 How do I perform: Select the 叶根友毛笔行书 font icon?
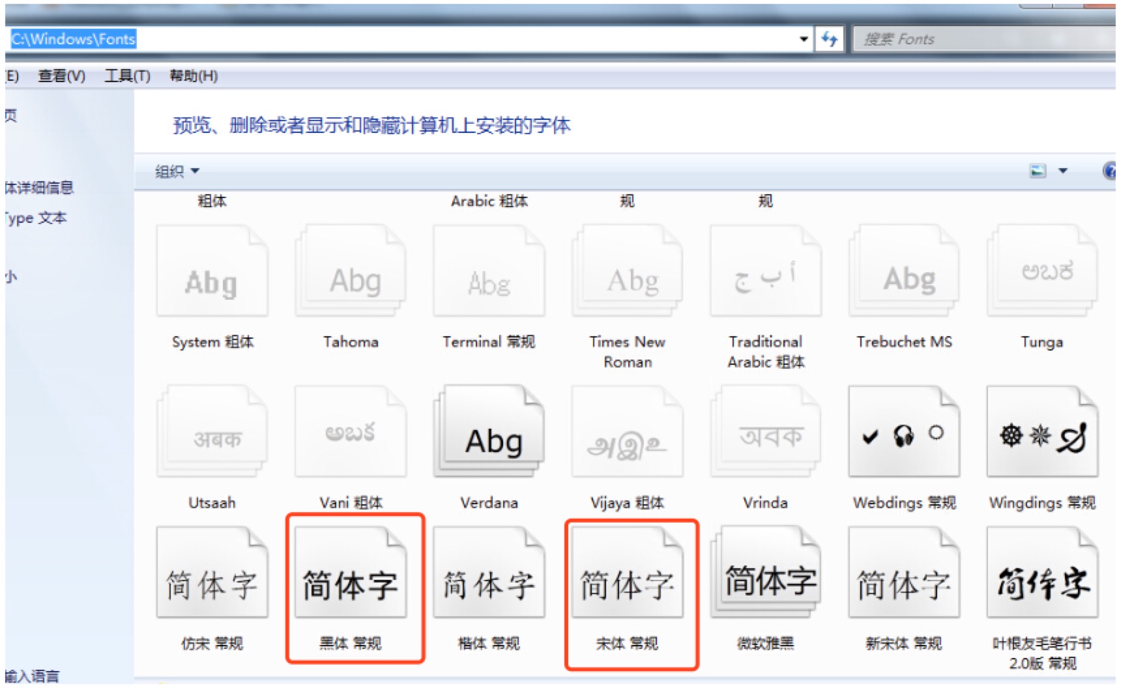click(1042, 573)
